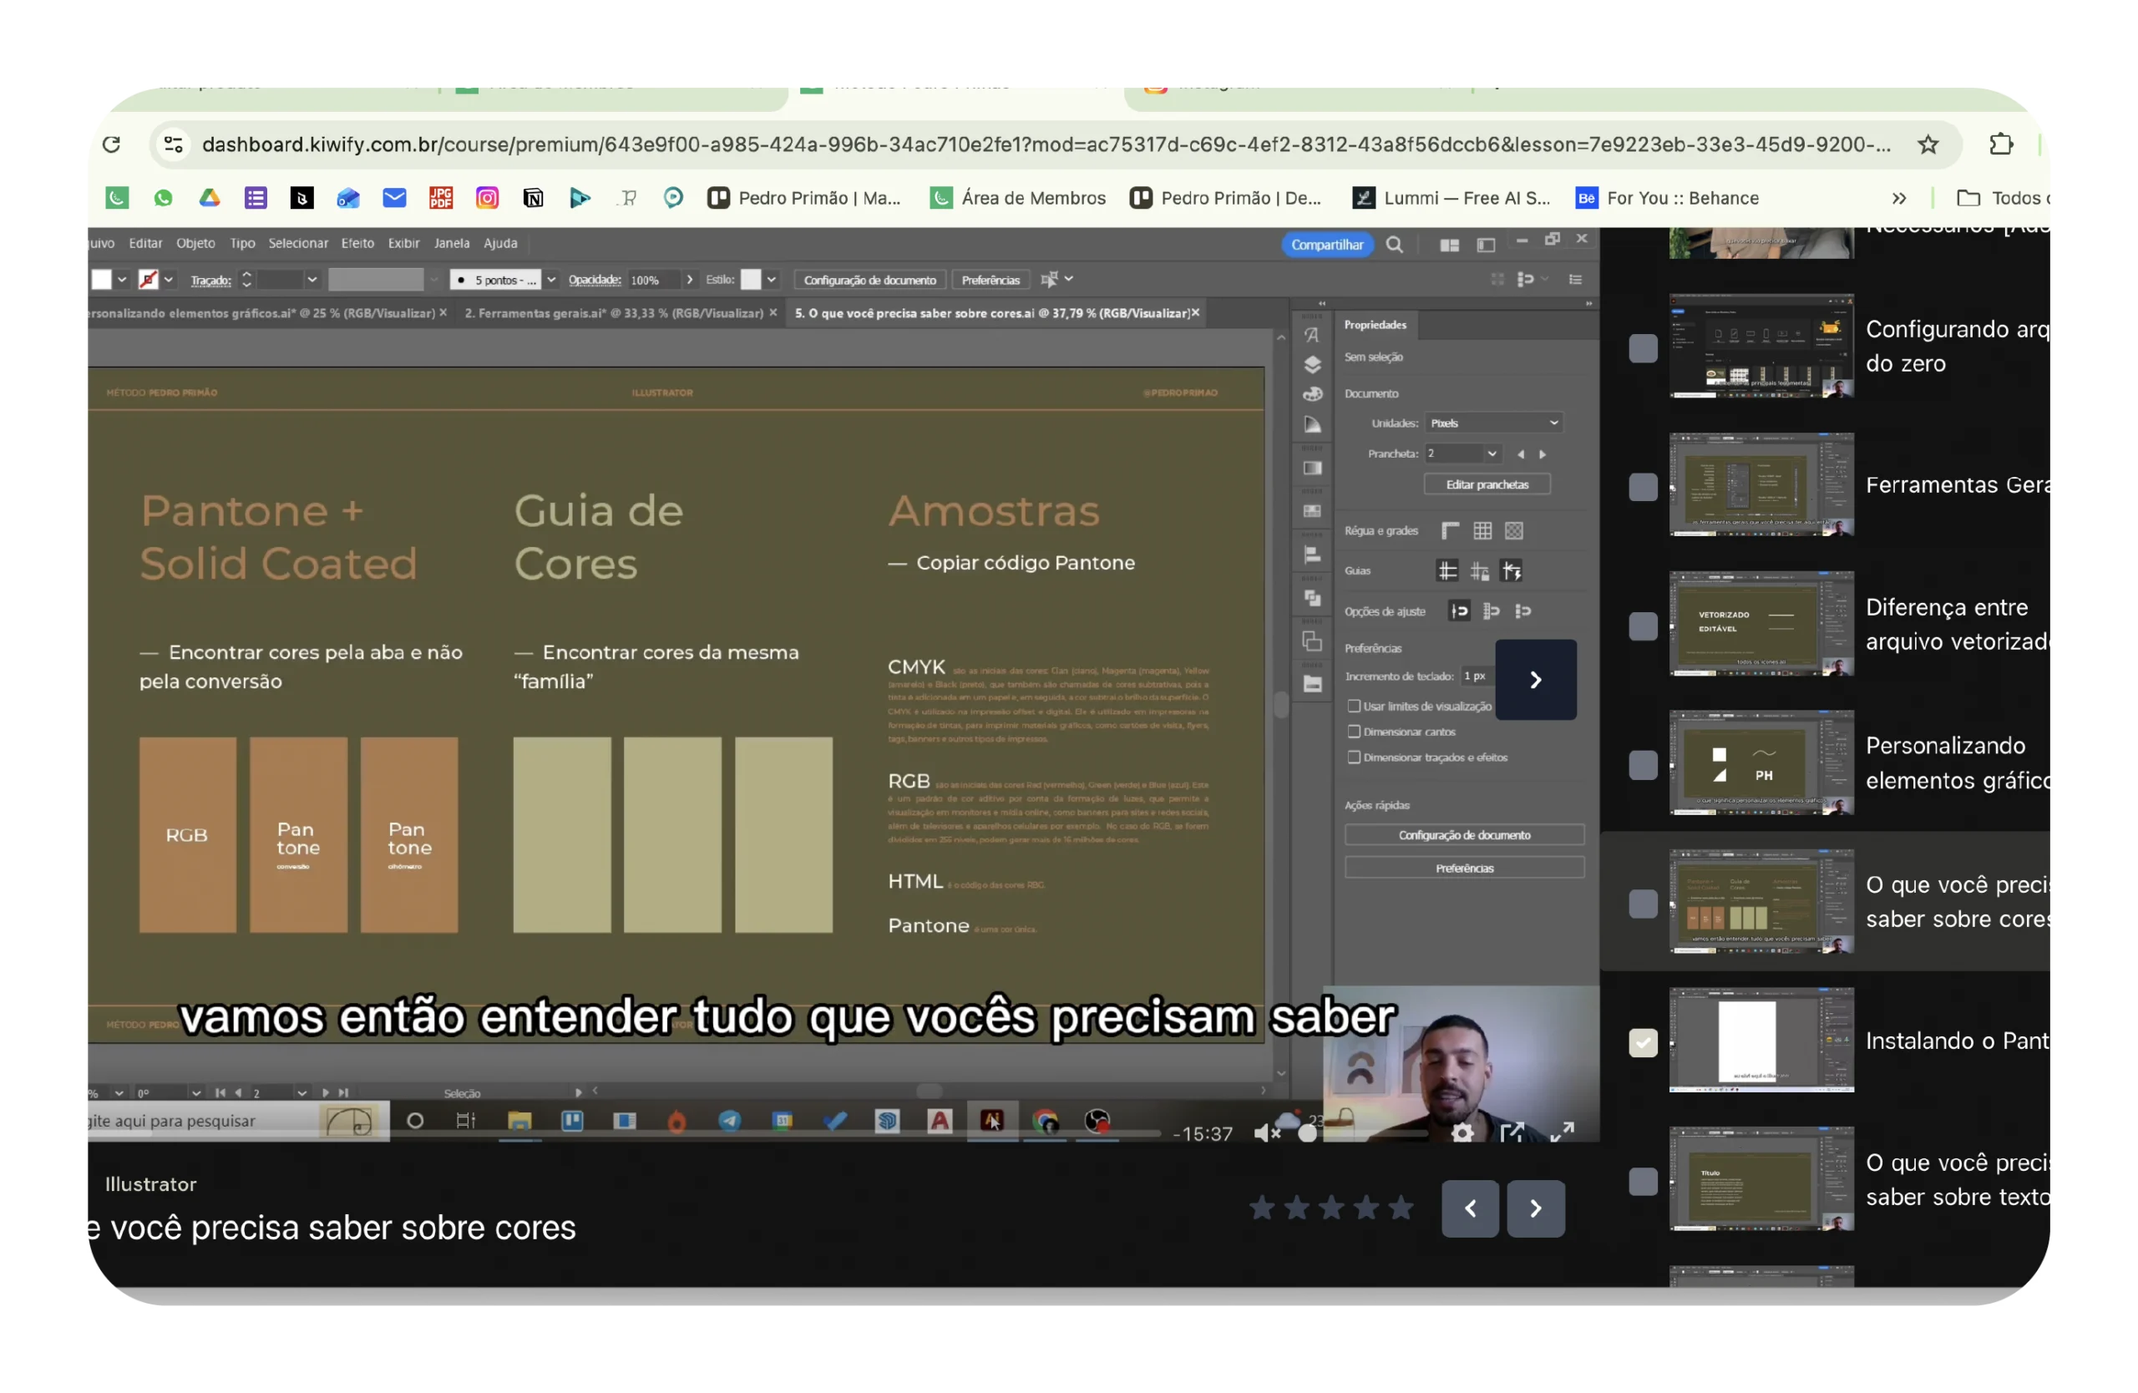Open video settings gear icon
Viewport: 2138px width, 1393px height.
1462,1133
